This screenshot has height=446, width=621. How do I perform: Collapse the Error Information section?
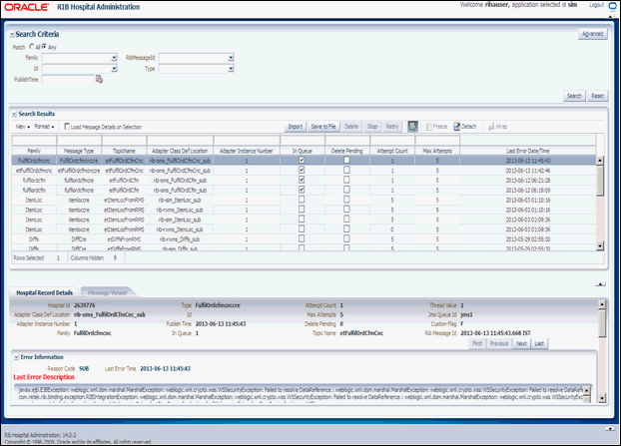click(16, 357)
